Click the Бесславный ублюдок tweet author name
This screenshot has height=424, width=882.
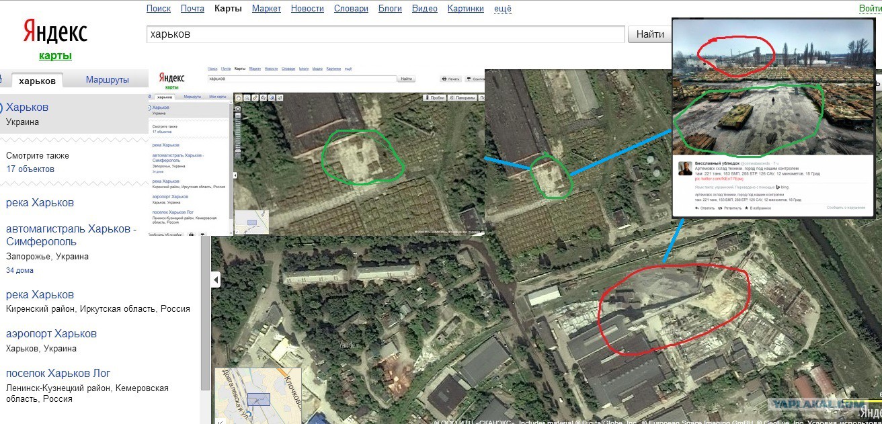717,163
